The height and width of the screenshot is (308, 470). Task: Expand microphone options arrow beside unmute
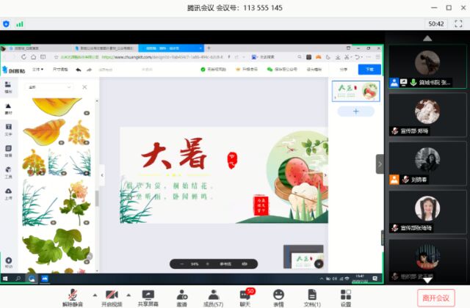(95, 295)
